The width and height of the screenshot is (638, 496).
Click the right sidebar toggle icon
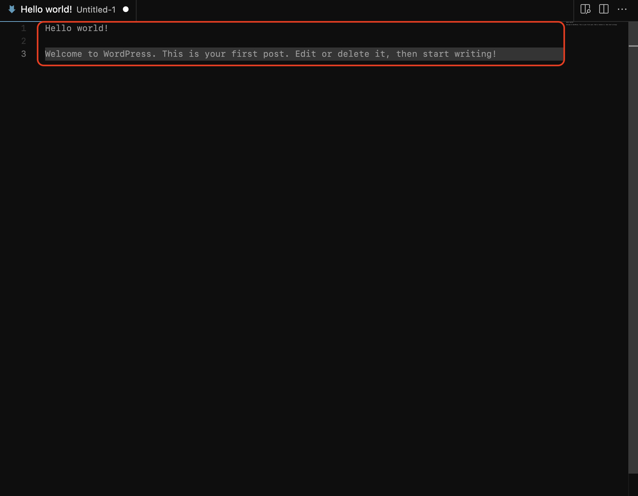(x=604, y=9)
